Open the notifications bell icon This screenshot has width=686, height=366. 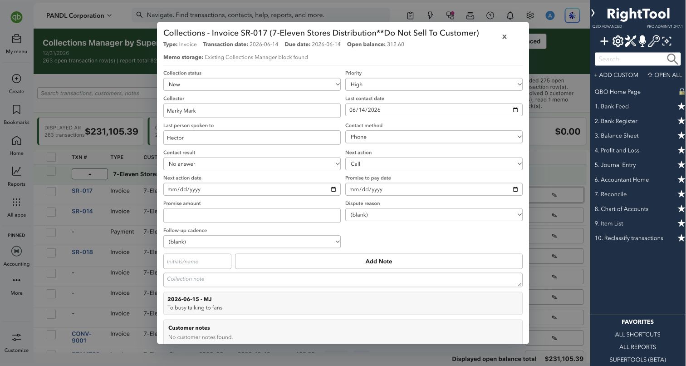[x=510, y=15]
